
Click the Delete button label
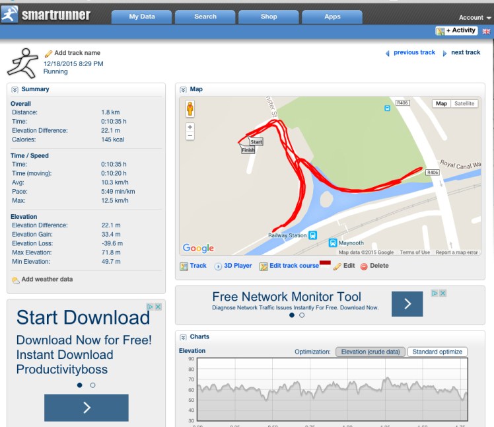pyautogui.click(x=379, y=266)
